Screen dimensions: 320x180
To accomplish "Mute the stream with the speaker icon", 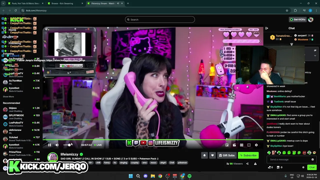I will point(57,145).
